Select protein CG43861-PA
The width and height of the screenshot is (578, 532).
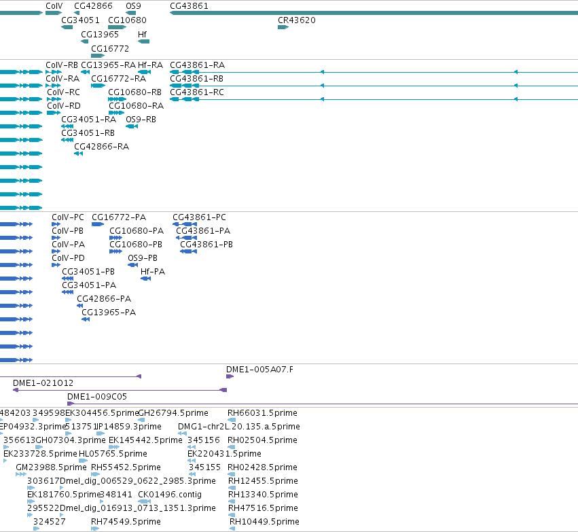pyautogui.click(x=187, y=238)
